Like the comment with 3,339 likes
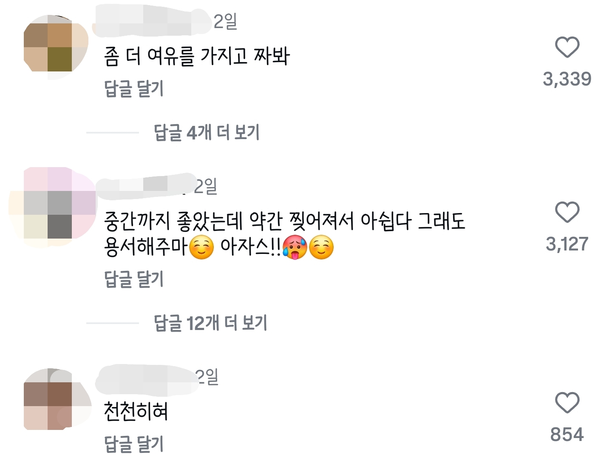This screenshot has height=458, width=612. [567, 47]
